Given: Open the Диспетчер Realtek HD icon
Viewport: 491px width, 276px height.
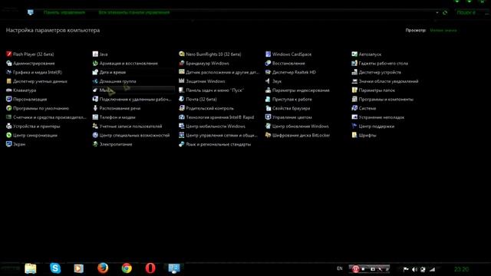Looking at the screenshot, I should (x=268, y=72).
